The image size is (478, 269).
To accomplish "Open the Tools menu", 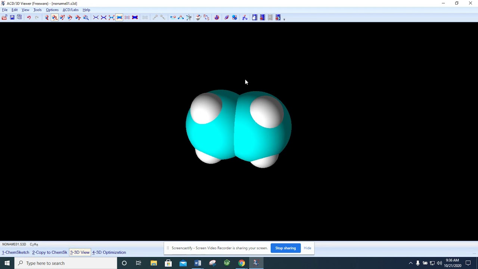I will click(37, 10).
